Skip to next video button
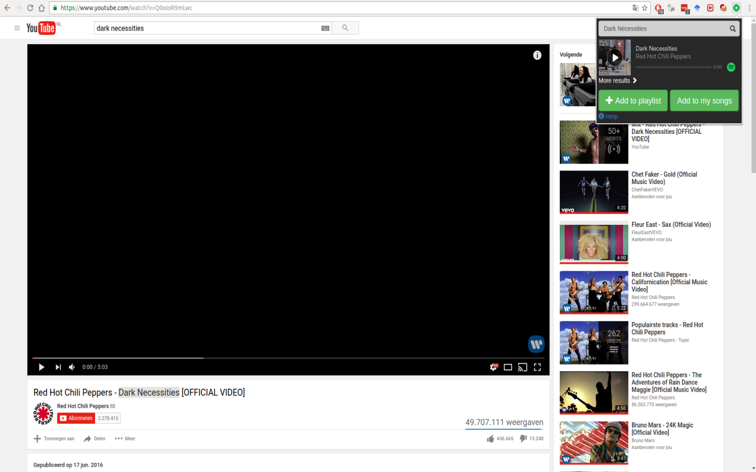 [58, 367]
